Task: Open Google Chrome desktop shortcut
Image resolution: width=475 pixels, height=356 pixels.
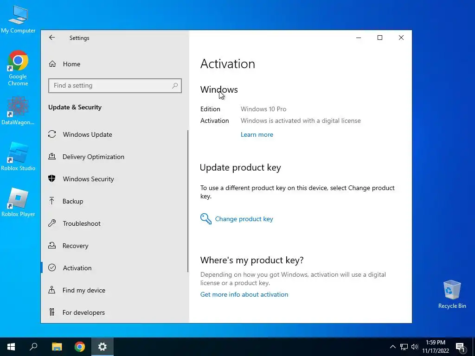Action: coord(18,68)
